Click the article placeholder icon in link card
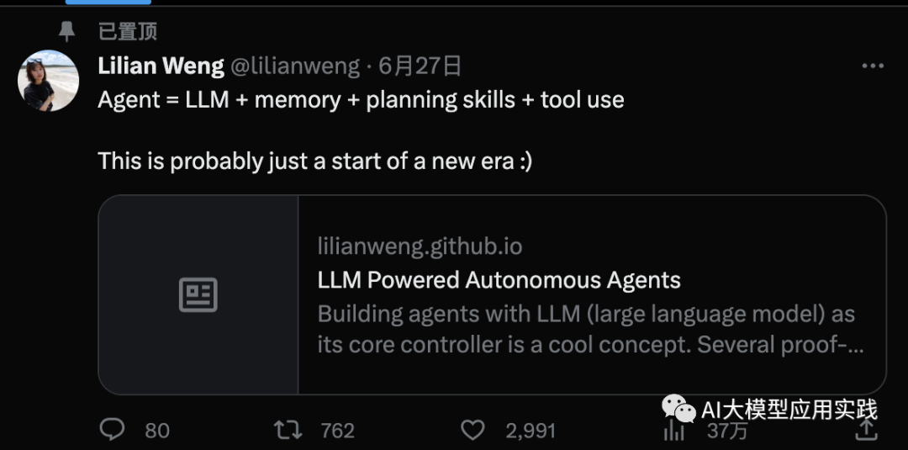 pos(198,294)
